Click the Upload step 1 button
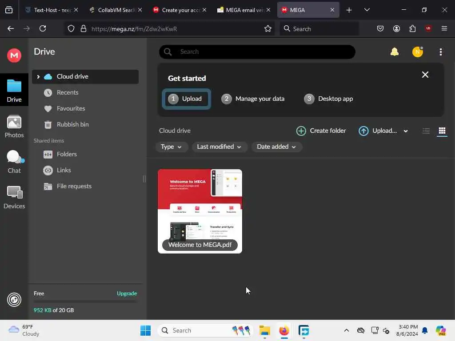This screenshot has height=341, width=455. click(186, 99)
